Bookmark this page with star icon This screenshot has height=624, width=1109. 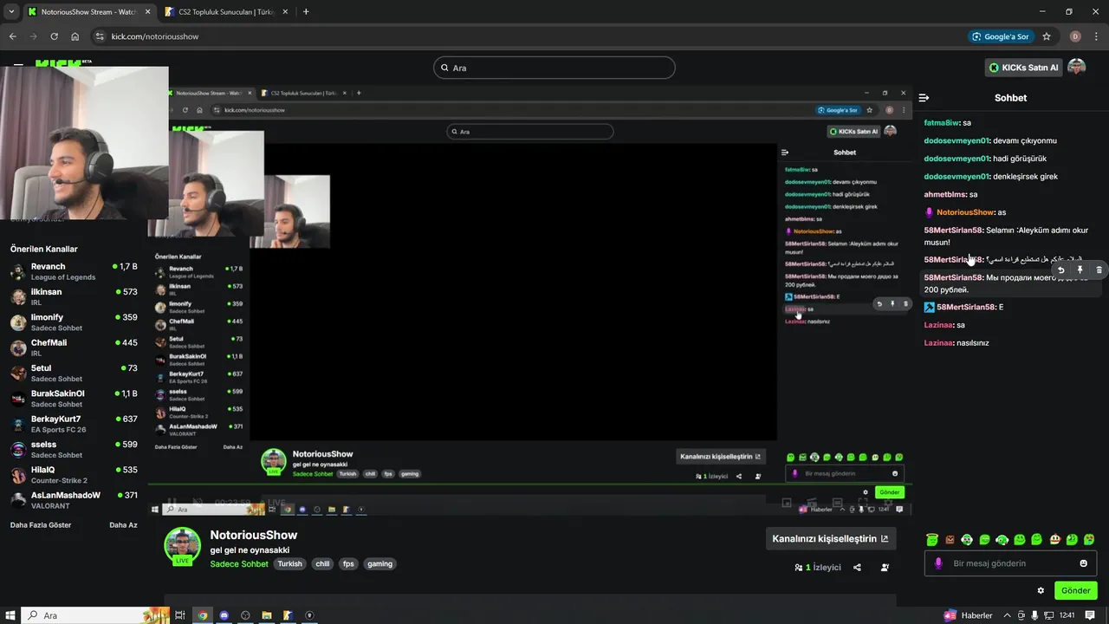click(x=1047, y=36)
